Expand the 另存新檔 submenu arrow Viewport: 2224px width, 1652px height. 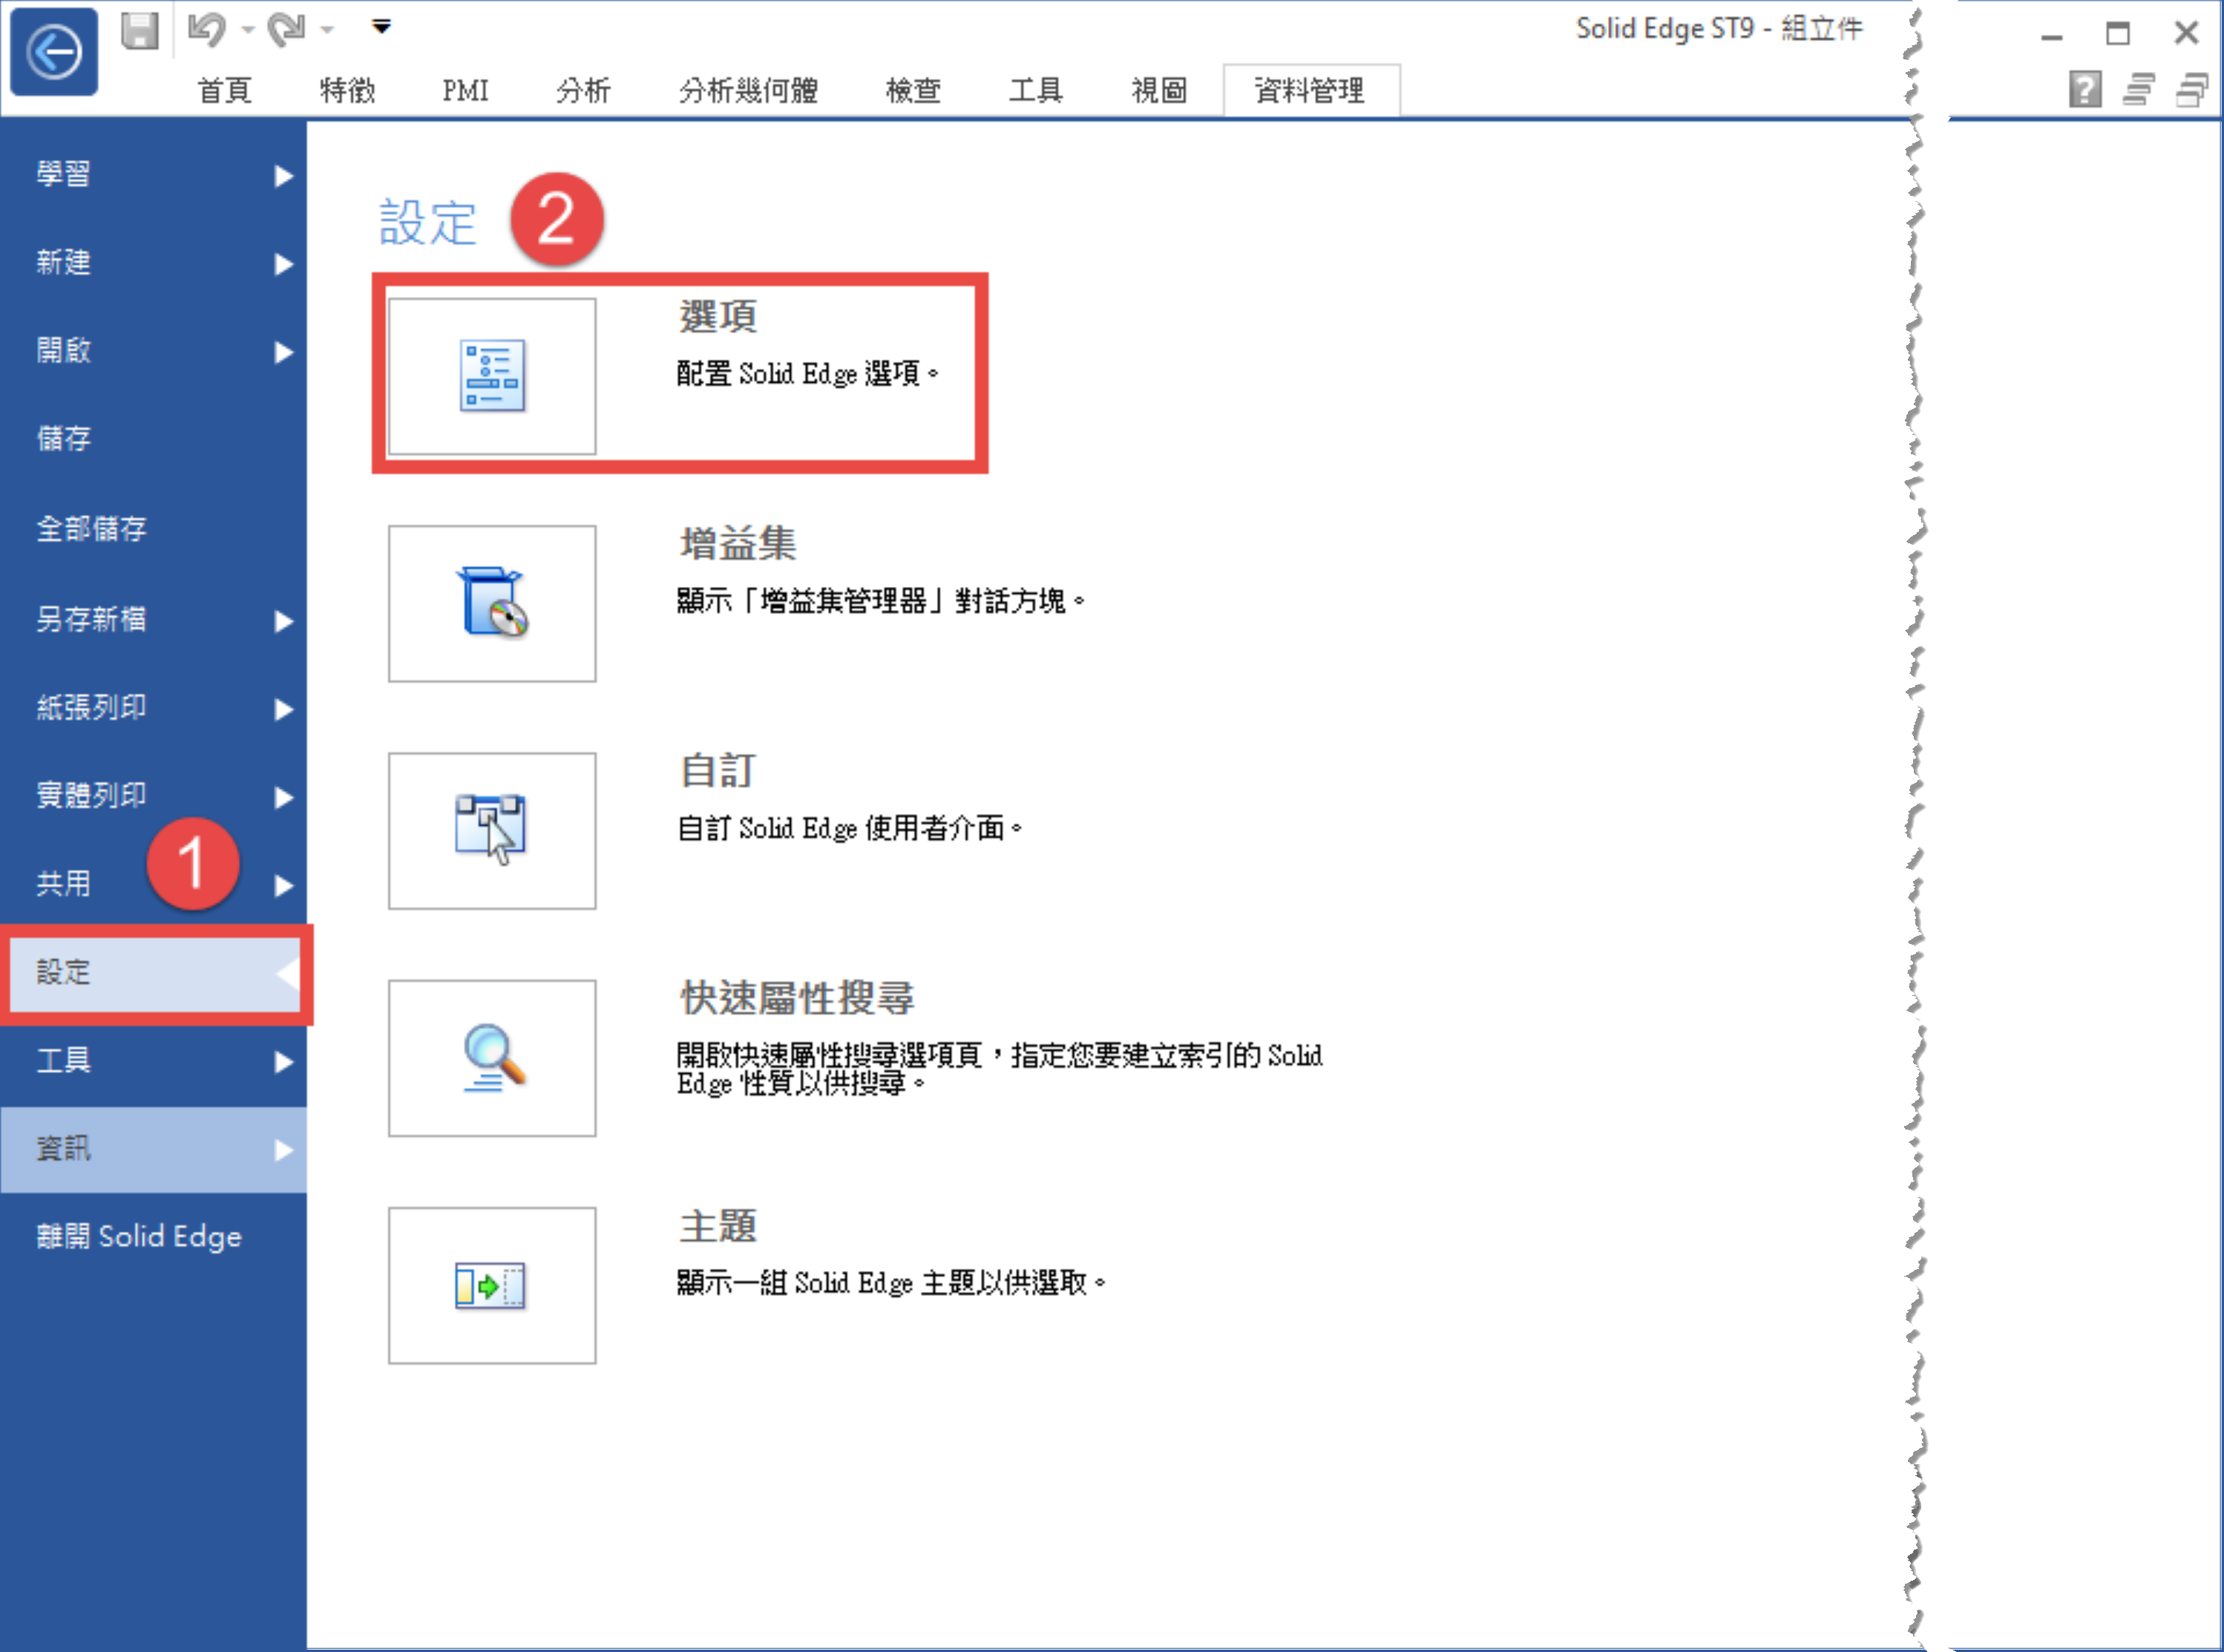tap(284, 621)
